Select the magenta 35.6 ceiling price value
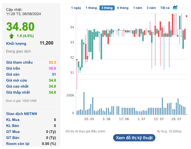 tap(52, 68)
